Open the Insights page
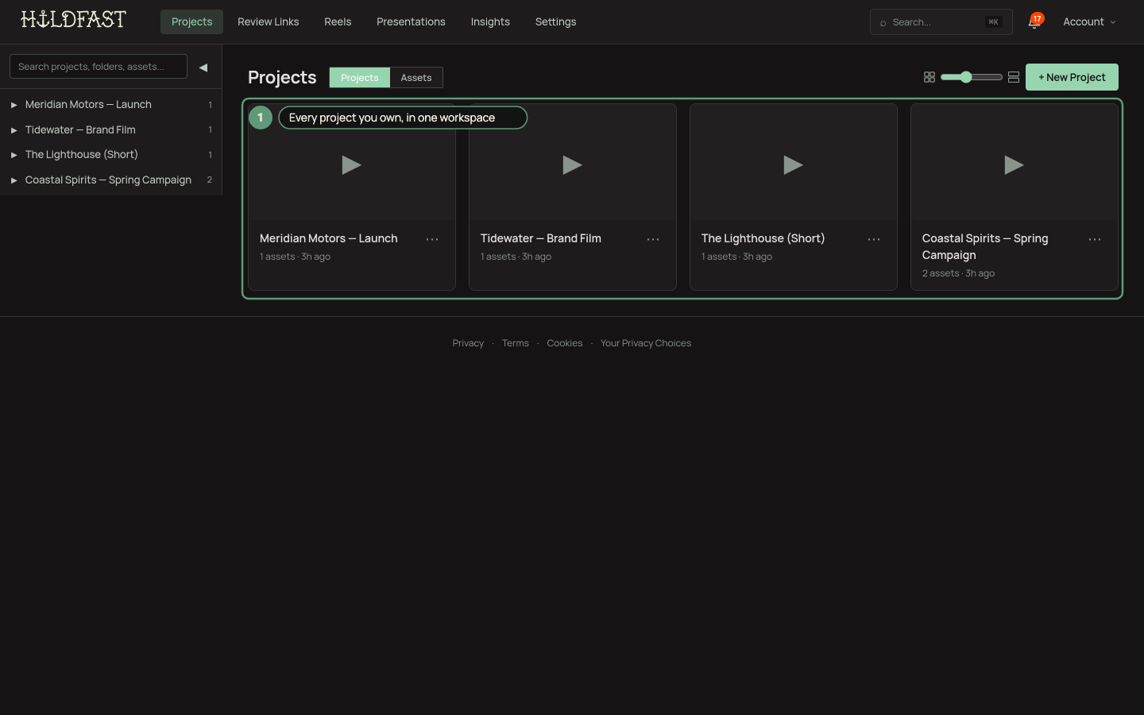This screenshot has height=715, width=1144. click(x=490, y=21)
